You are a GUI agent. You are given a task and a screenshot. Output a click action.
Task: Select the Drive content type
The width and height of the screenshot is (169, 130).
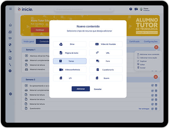(x=70, y=44)
